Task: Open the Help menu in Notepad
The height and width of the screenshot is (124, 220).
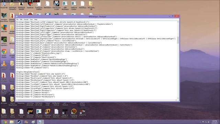Action: [36, 19]
